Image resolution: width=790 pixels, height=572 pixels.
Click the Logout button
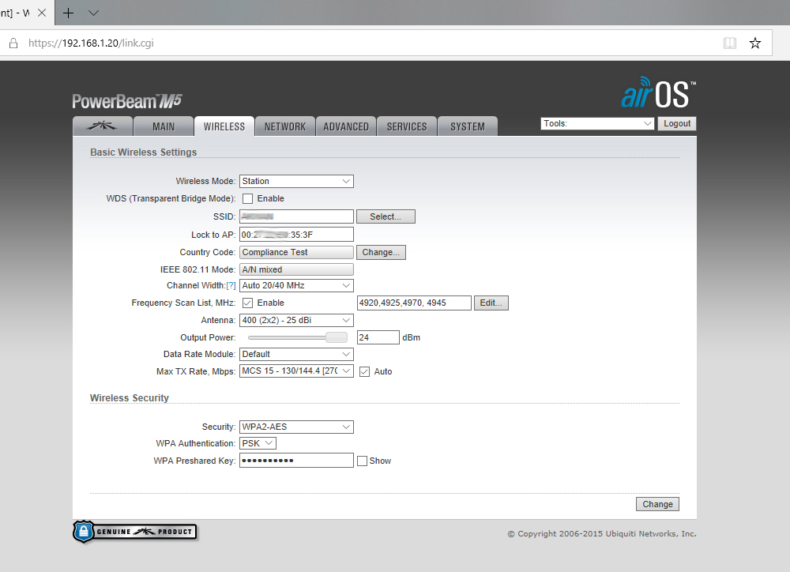pyautogui.click(x=677, y=124)
